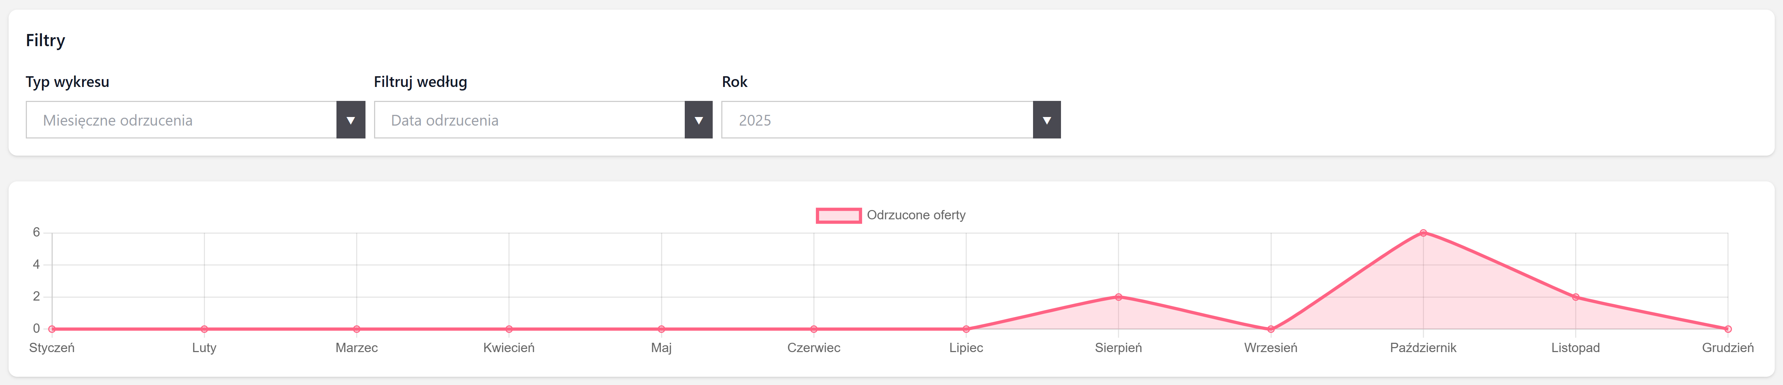Click the Luty data point
Viewport: 1783px width, 385px height.
coord(204,329)
